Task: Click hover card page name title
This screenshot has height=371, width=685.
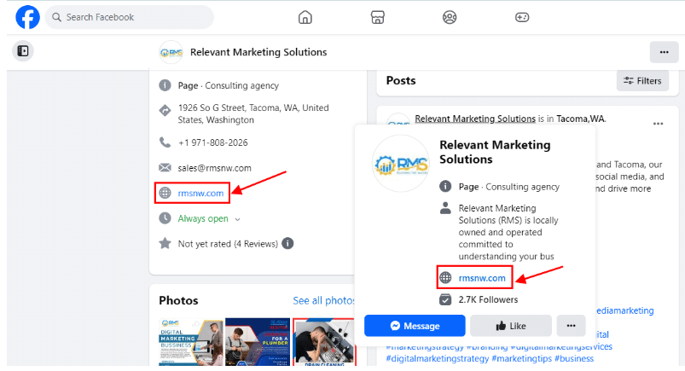Action: point(495,152)
